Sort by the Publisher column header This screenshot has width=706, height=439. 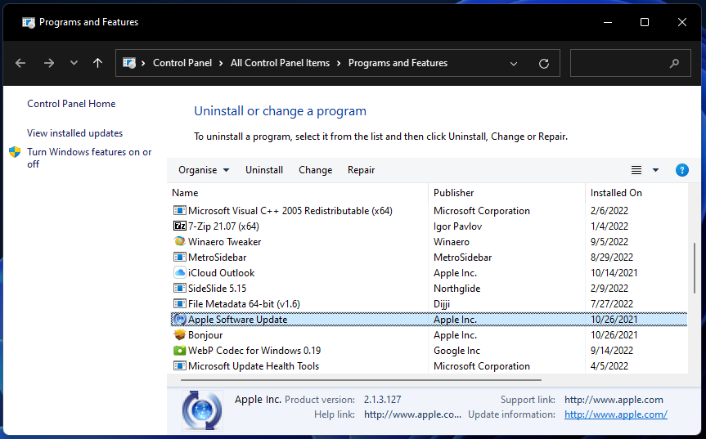453,192
